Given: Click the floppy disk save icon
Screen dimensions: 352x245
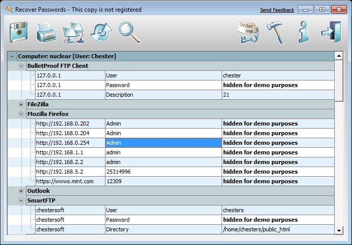Looking at the screenshot, I should click(x=19, y=32).
